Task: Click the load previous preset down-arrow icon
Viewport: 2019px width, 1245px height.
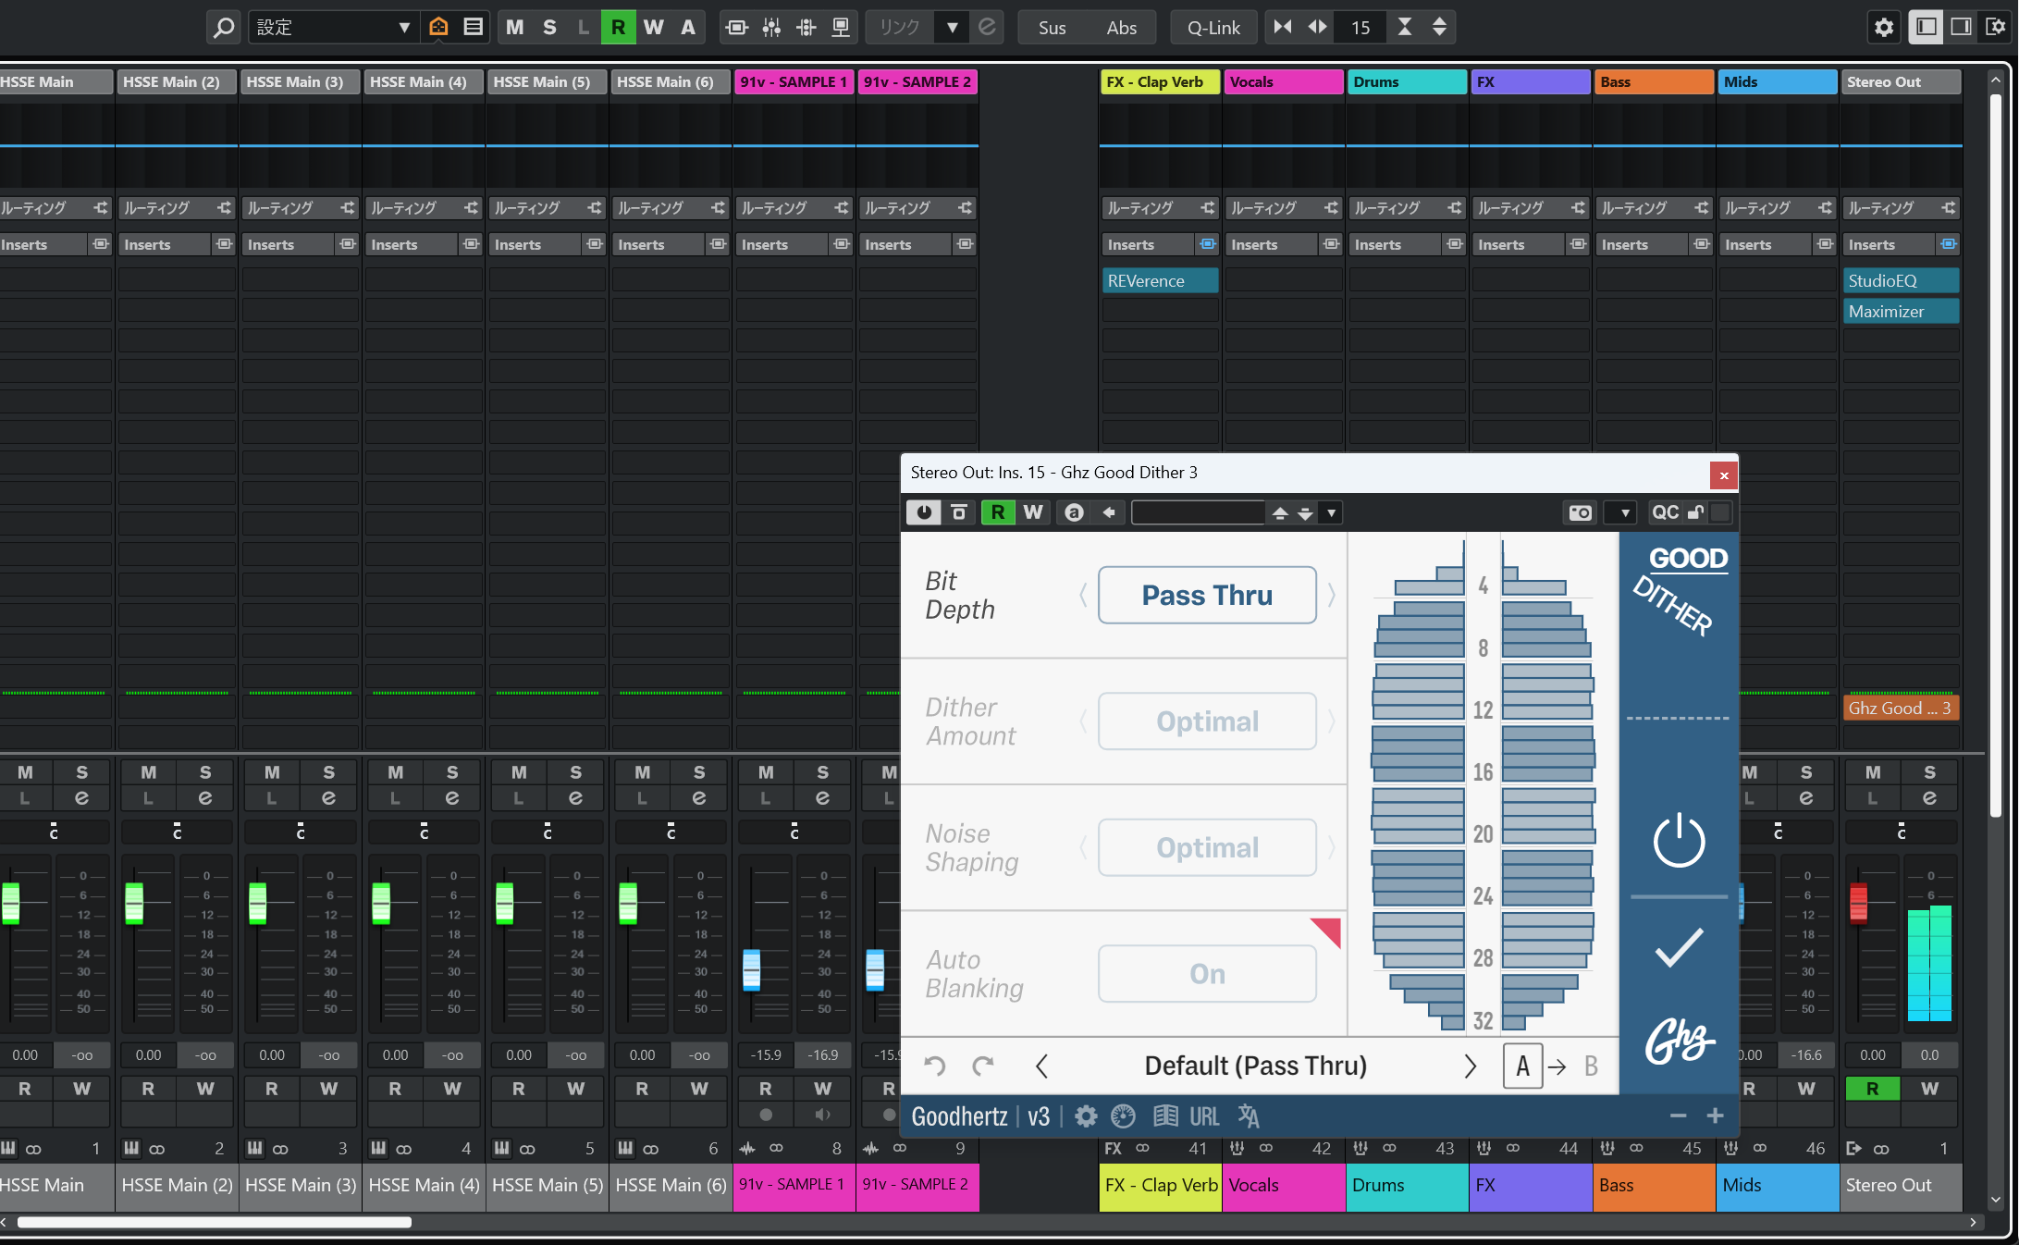Action: (x=1305, y=512)
